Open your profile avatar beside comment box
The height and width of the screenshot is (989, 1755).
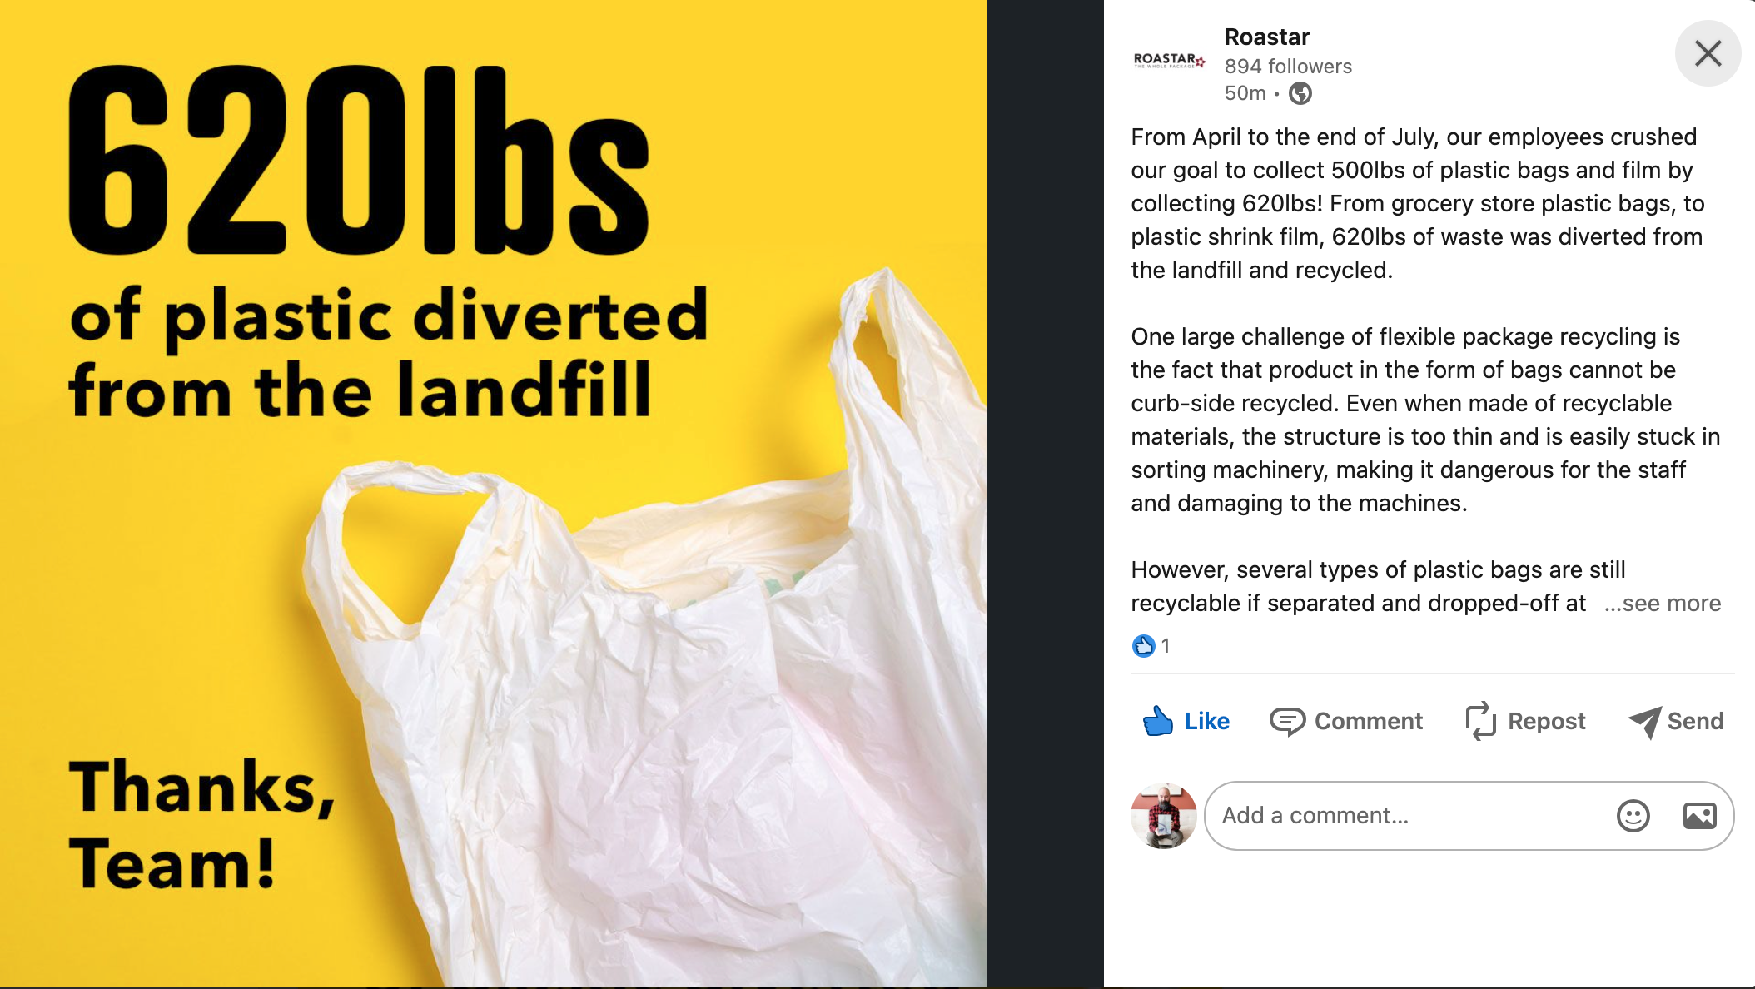[1164, 816]
